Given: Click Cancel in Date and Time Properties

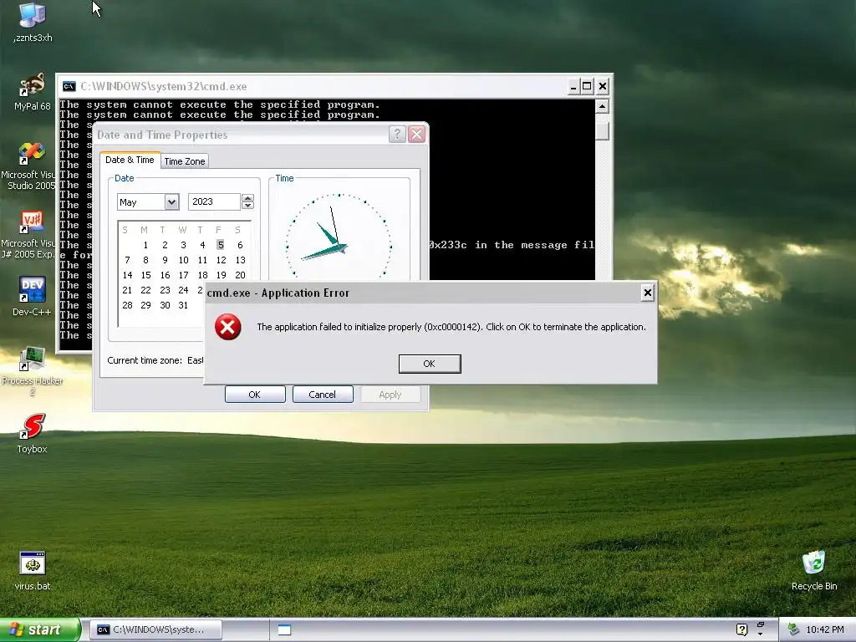Looking at the screenshot, I should [323, 395].
